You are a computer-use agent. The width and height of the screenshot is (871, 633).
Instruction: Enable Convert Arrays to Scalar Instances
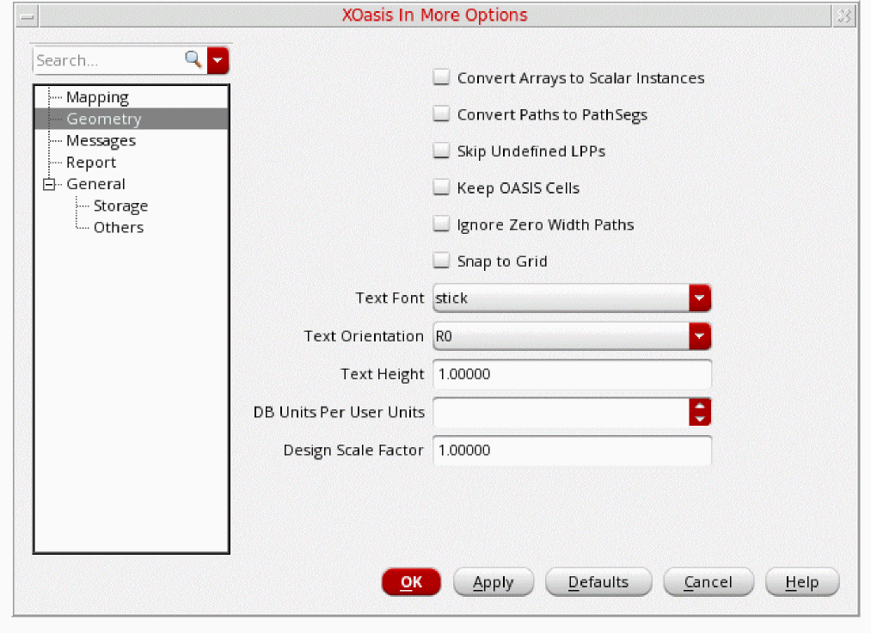(441, 78)
